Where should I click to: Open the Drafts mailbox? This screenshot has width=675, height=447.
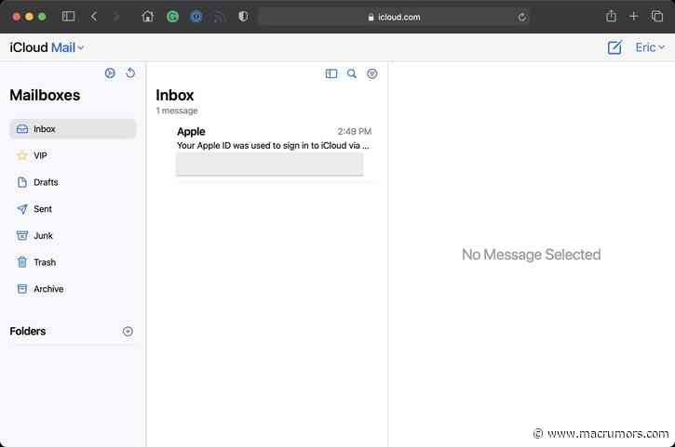point(73,182)
